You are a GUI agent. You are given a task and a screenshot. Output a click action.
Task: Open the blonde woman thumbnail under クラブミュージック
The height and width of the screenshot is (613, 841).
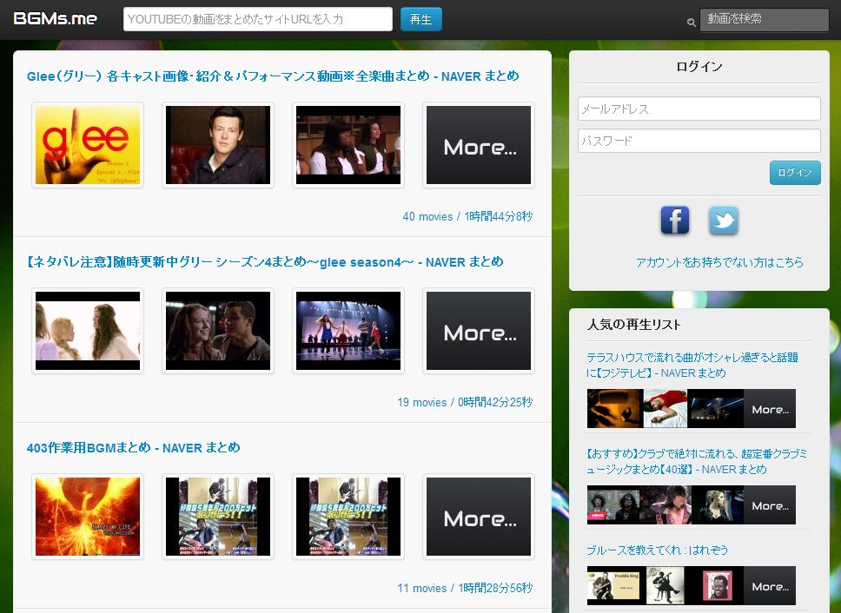718,504
